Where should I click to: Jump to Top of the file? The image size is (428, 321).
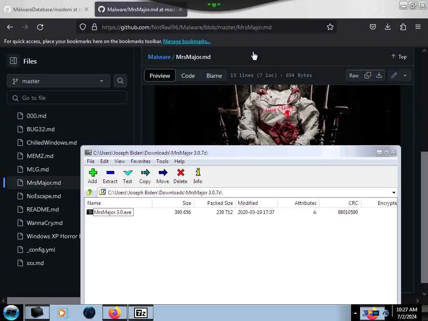(x=399, y=57)
